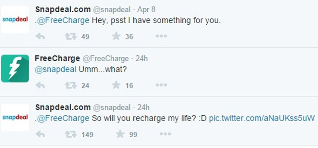Screen dimensions: 318x148
Task: Open more options on 'recharge my life' tweet
Action: [x=165, y=134]
